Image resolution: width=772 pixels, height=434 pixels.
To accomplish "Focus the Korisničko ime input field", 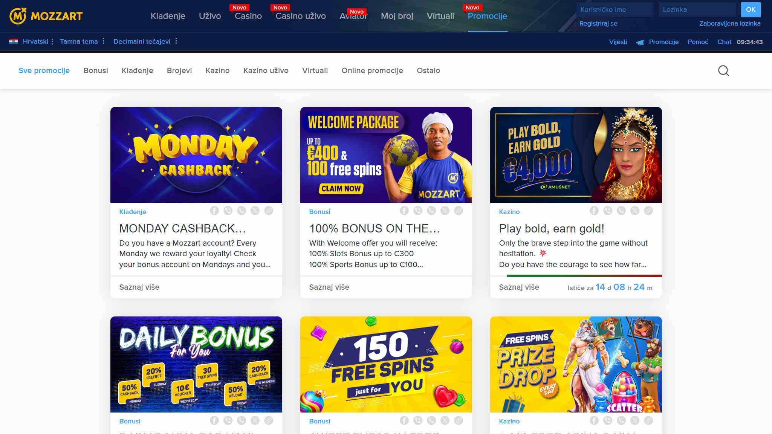I will tap(615, 10).
